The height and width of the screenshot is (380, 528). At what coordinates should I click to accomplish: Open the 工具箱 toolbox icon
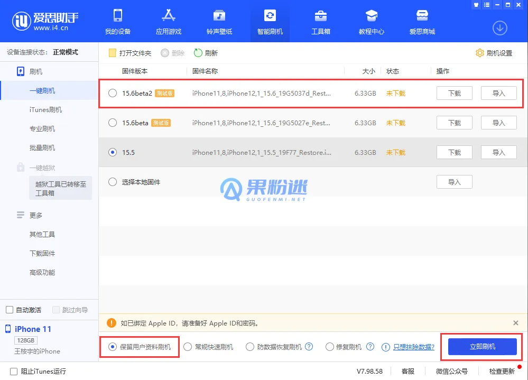pyautogui.click(x=320, y=15)
